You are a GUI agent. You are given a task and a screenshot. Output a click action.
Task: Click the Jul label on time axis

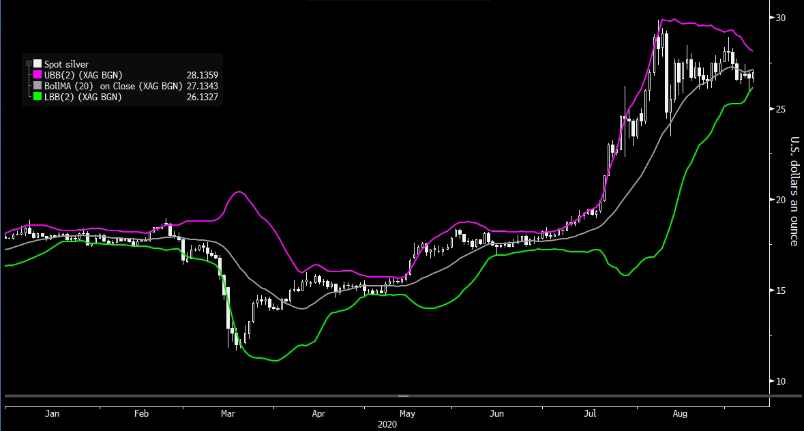[x=590, y=413]
